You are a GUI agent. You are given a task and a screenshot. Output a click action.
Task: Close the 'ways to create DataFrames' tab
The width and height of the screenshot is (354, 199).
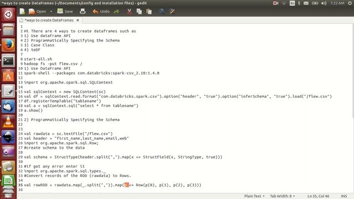click(77, 20)
